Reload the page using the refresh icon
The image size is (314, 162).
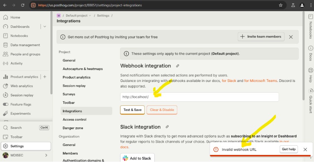coord(23,5)
